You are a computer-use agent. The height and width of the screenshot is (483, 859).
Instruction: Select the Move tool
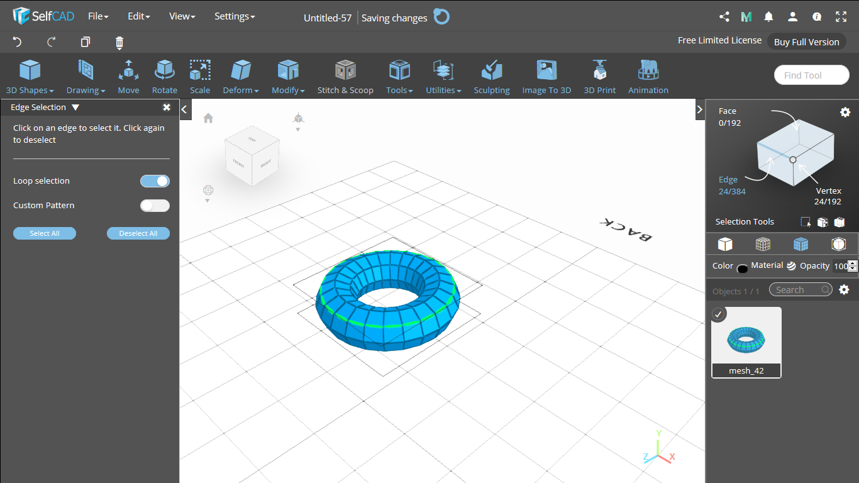pos(128,77)
